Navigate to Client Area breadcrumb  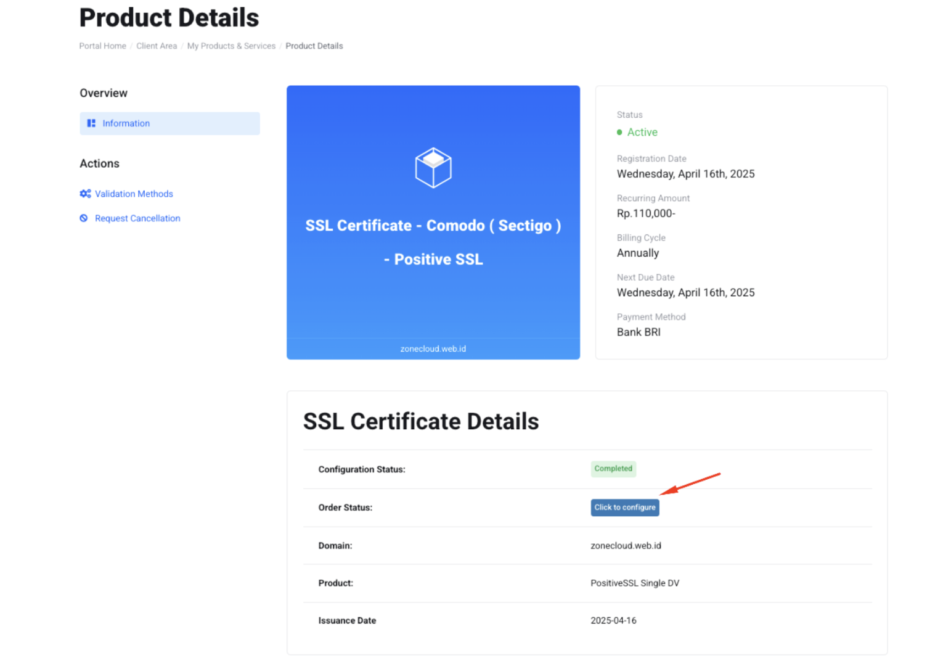click(x=157, y=46)
